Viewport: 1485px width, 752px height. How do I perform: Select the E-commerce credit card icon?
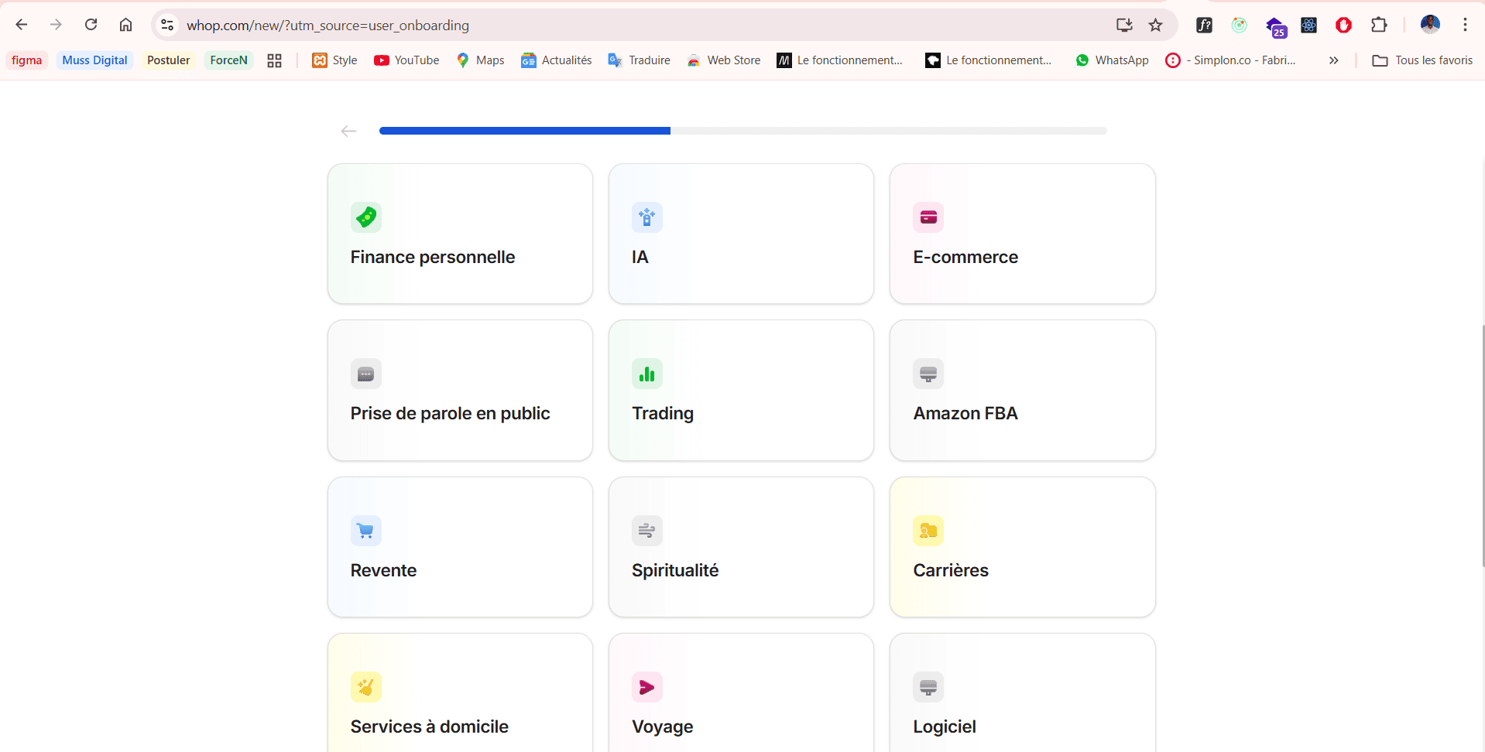coord(928,217)
